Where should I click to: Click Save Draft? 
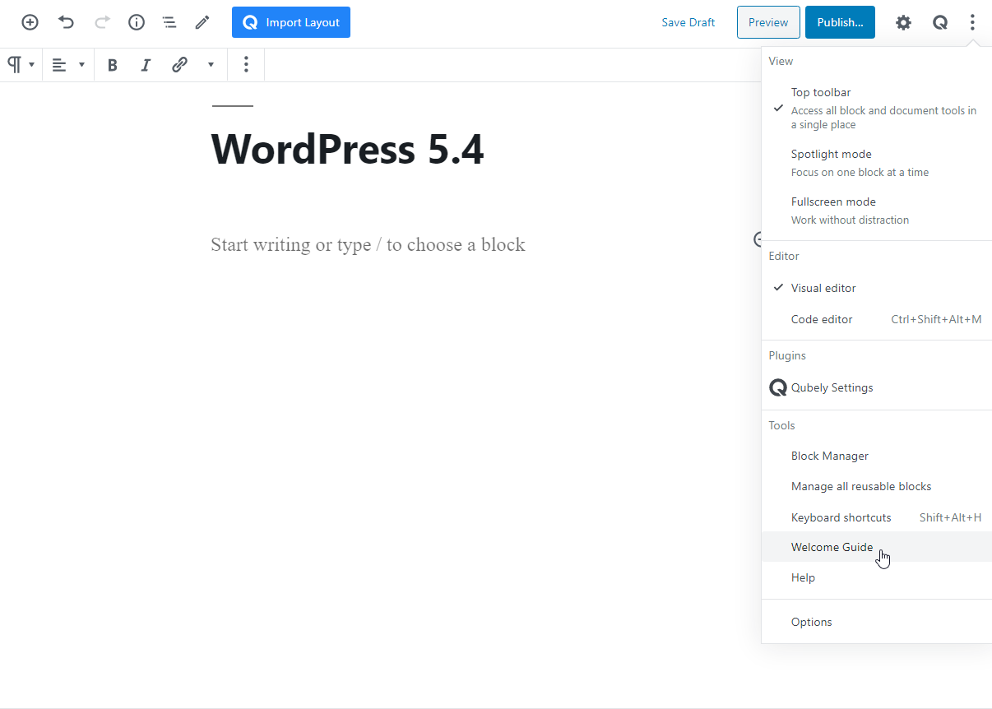[688, 22]
